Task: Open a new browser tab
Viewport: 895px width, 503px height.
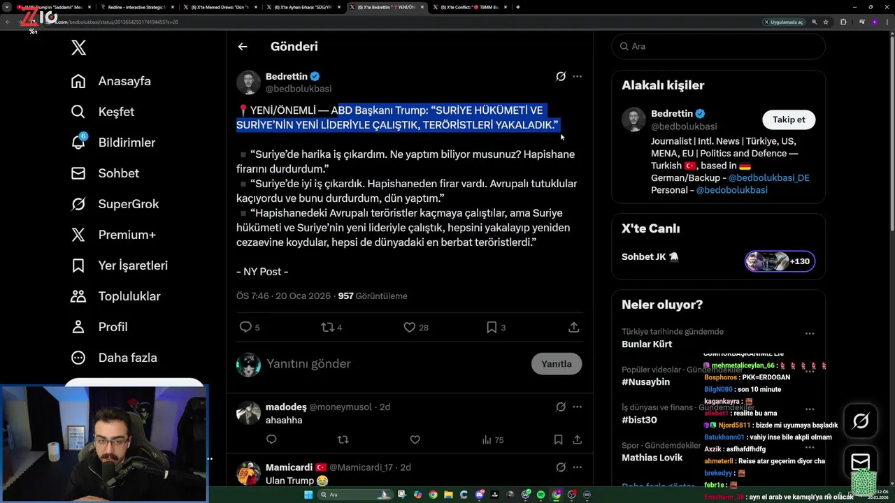Action: [x=517, y=7]
